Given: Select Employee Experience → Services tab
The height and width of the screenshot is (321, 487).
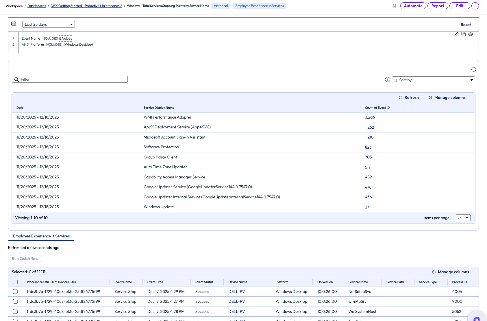Looking at the screenshot, I should click(x=41, y=236).
